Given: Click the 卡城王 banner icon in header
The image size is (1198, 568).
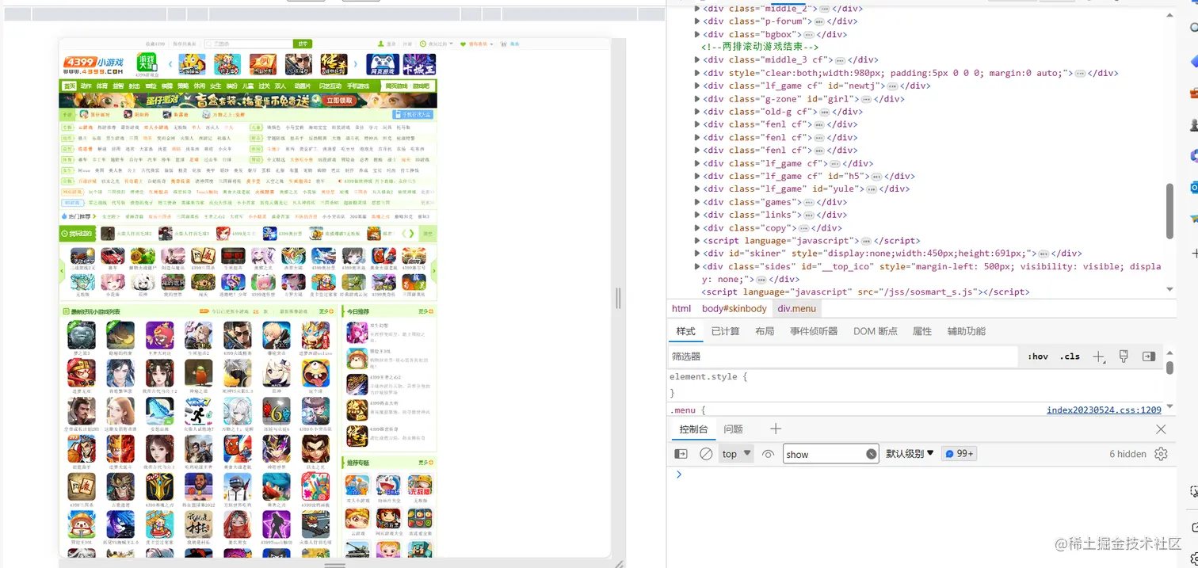Looking at the screenshot, I should 419,64.
